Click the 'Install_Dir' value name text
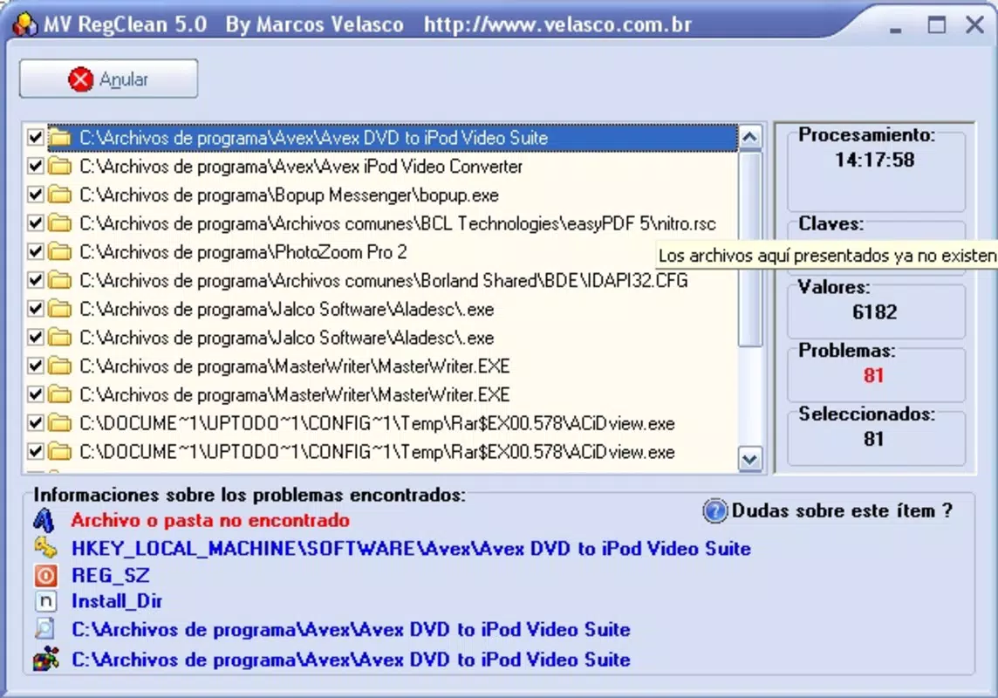This screenshot has width=998, height=698. tap(117, 601)
